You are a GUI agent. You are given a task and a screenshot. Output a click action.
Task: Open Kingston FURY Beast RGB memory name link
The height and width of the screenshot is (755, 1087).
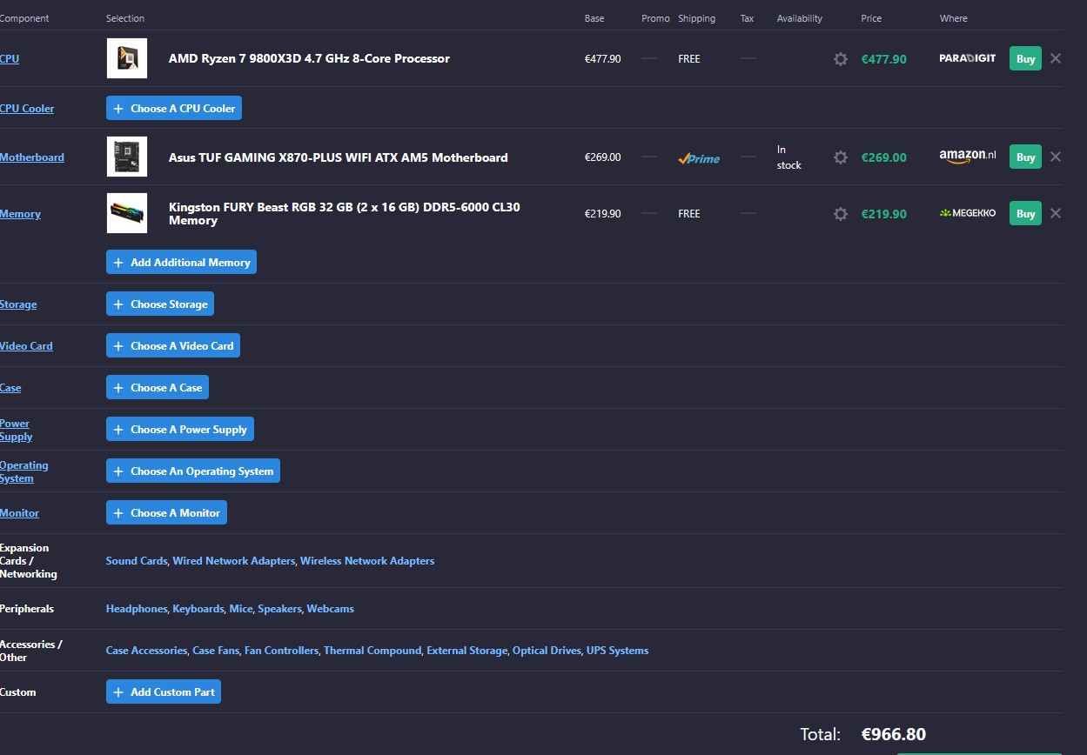pyautogui.click(x=345, y=214)
